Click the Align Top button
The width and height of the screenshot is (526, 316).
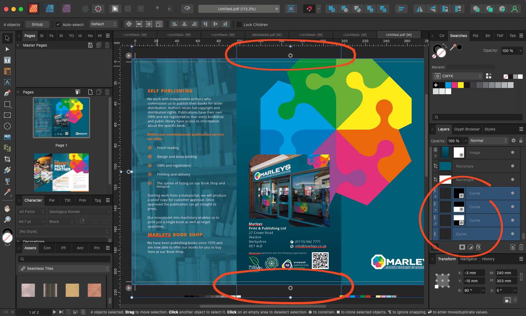[205, 24]
